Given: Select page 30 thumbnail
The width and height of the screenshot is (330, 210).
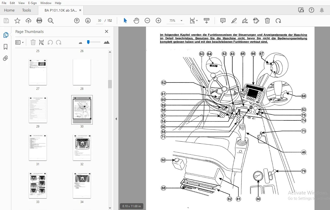Looking at the screenshot, I should pos(82,110).
